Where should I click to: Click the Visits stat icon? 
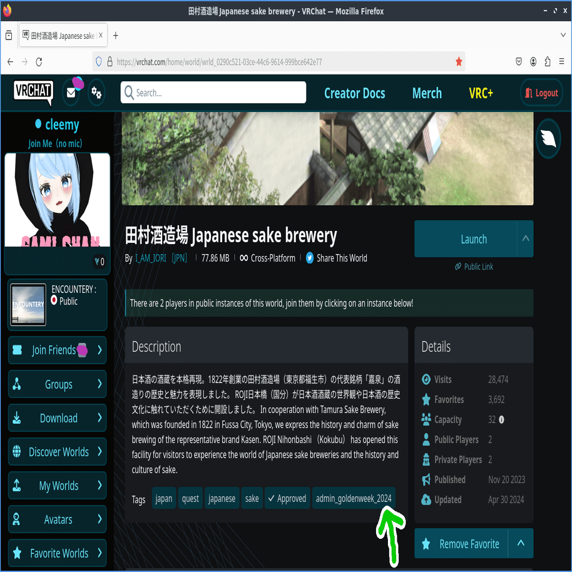[x=426, y=379]
